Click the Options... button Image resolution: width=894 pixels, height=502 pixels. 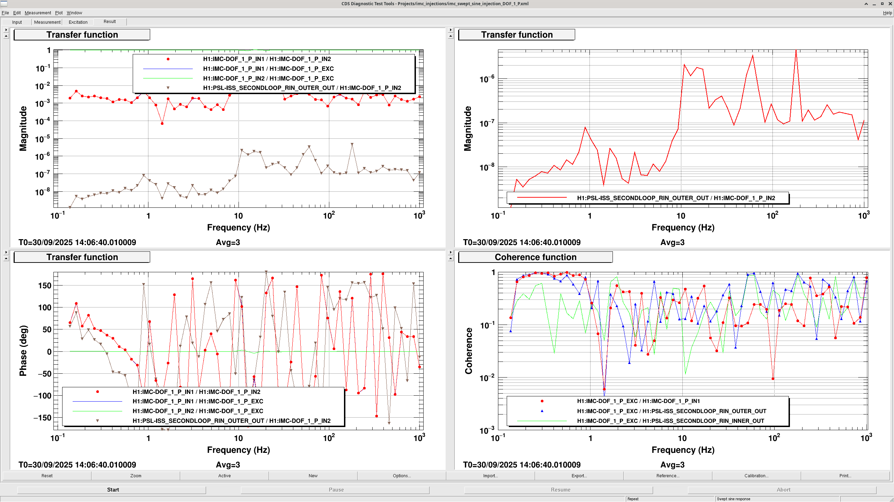click(x=402, y=476)
